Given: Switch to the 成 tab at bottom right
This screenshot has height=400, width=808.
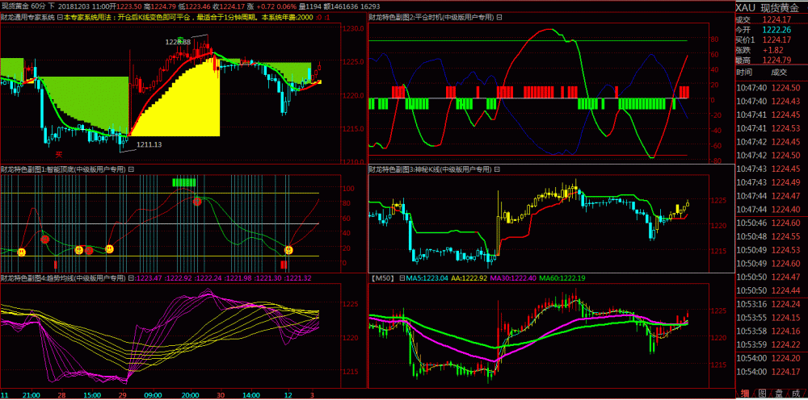Looking at the screenshot, I should click(x=796, y=394).
